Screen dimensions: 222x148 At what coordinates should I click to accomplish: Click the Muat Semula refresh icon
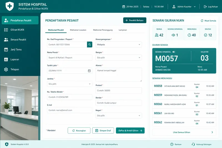tap(202, 21)
